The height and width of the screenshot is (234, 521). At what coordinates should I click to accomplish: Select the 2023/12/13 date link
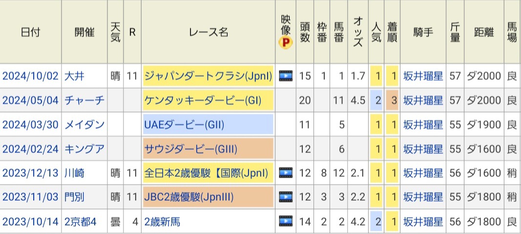click(30, 173)
